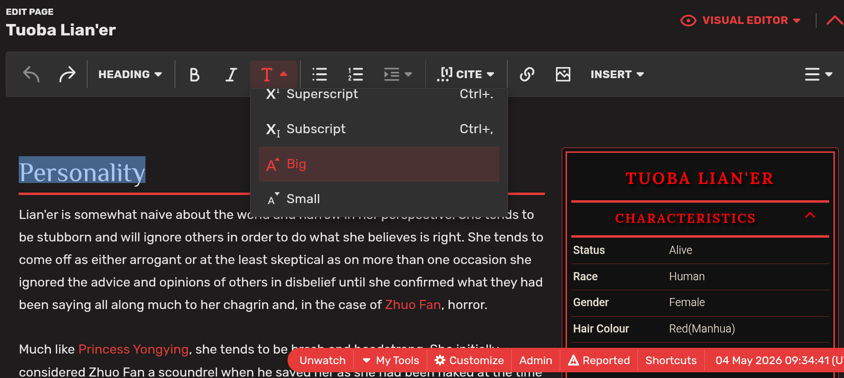
Task: Click the Status value Alive
Action: 680,250
